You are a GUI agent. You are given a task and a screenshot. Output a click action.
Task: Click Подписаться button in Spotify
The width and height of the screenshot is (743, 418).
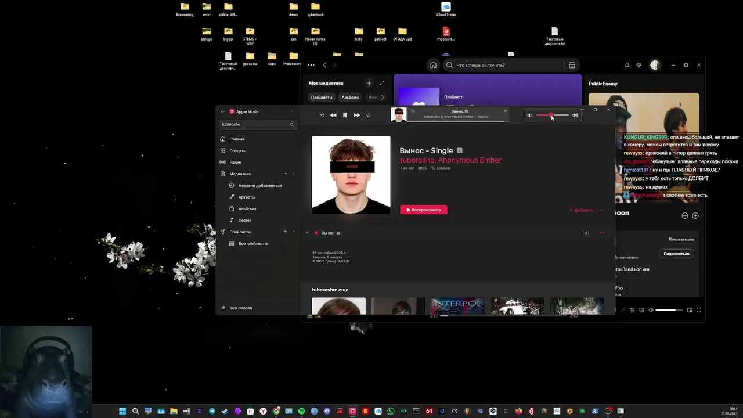[x=676, y=254]
